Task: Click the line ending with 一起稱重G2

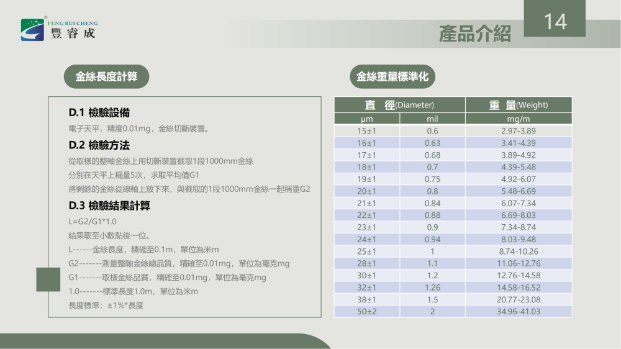Action: (189, 189)
